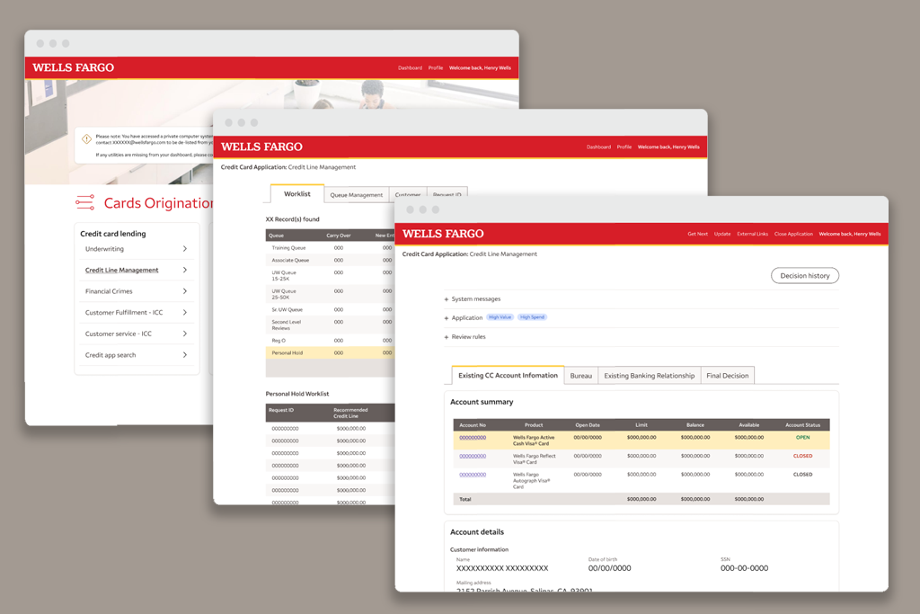Click Get Next in the header
Screen dimensions: 920x614
(x=697, y=234)
